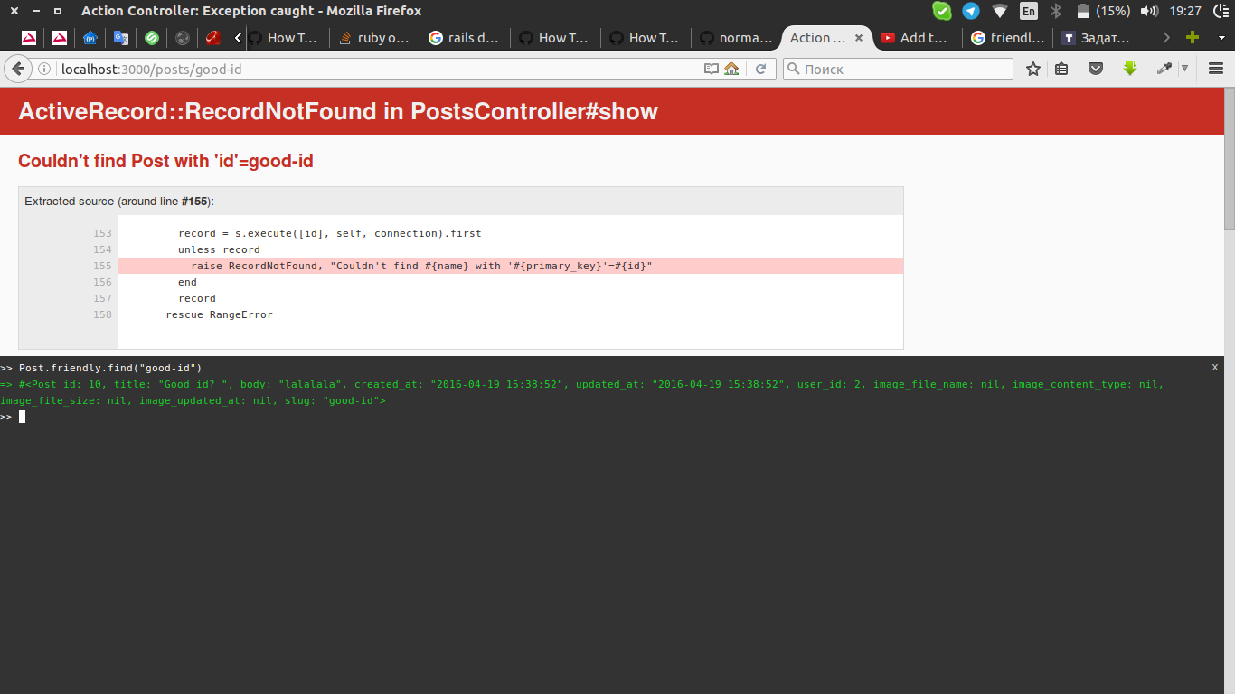This screenshot has height=694, width=1235.
Task: Open the Bluetooth indicator
Action: click(1055, 11)
